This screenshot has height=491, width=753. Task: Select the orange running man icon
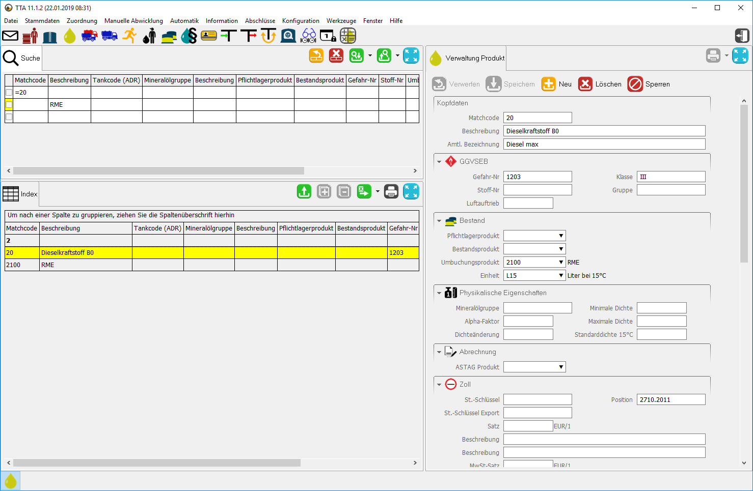(129, 36)
